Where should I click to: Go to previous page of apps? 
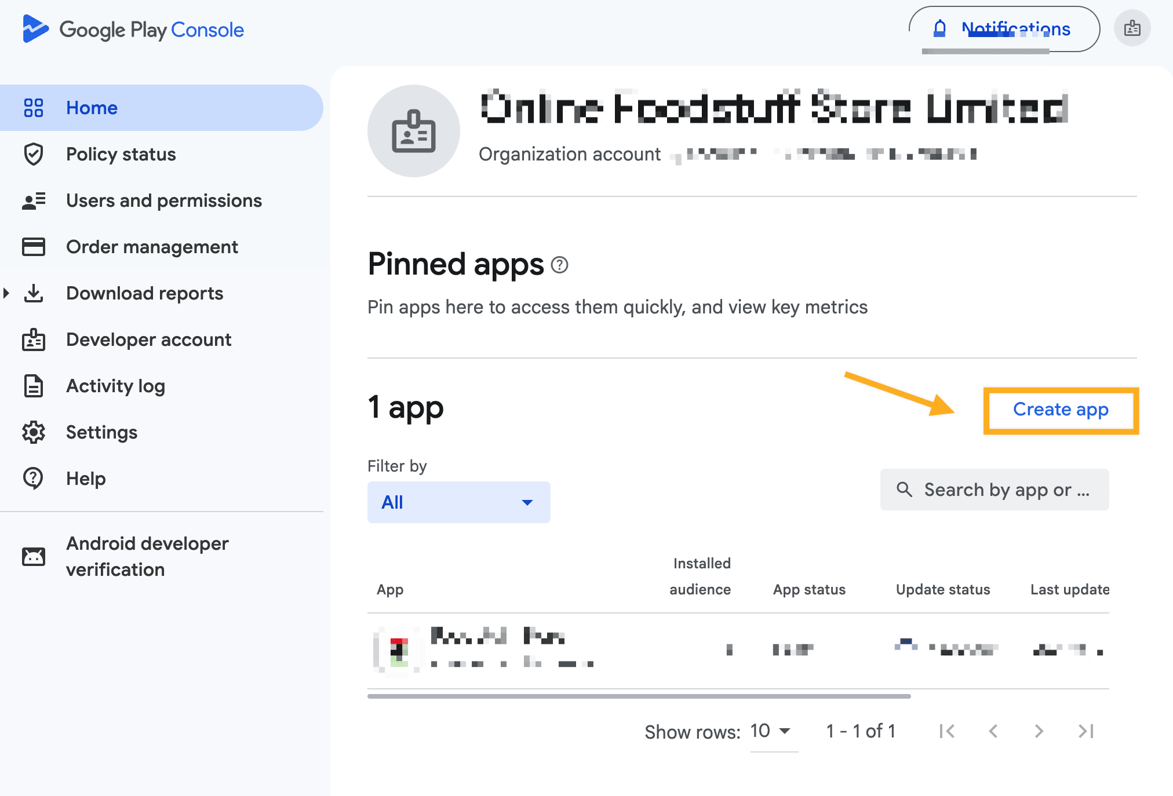[993, 731]
